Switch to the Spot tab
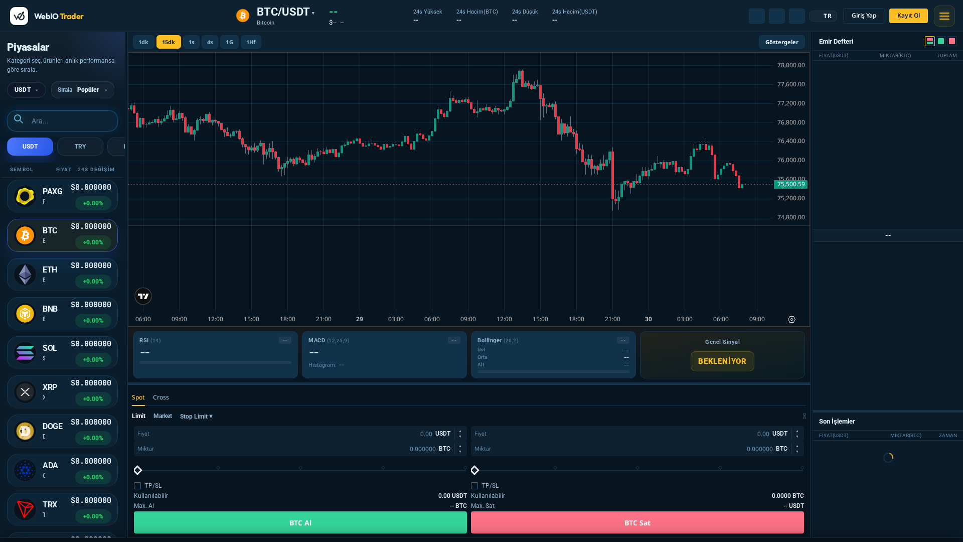Screen dimensions: 963x542 pyautogui.click(x=138, y=397)
